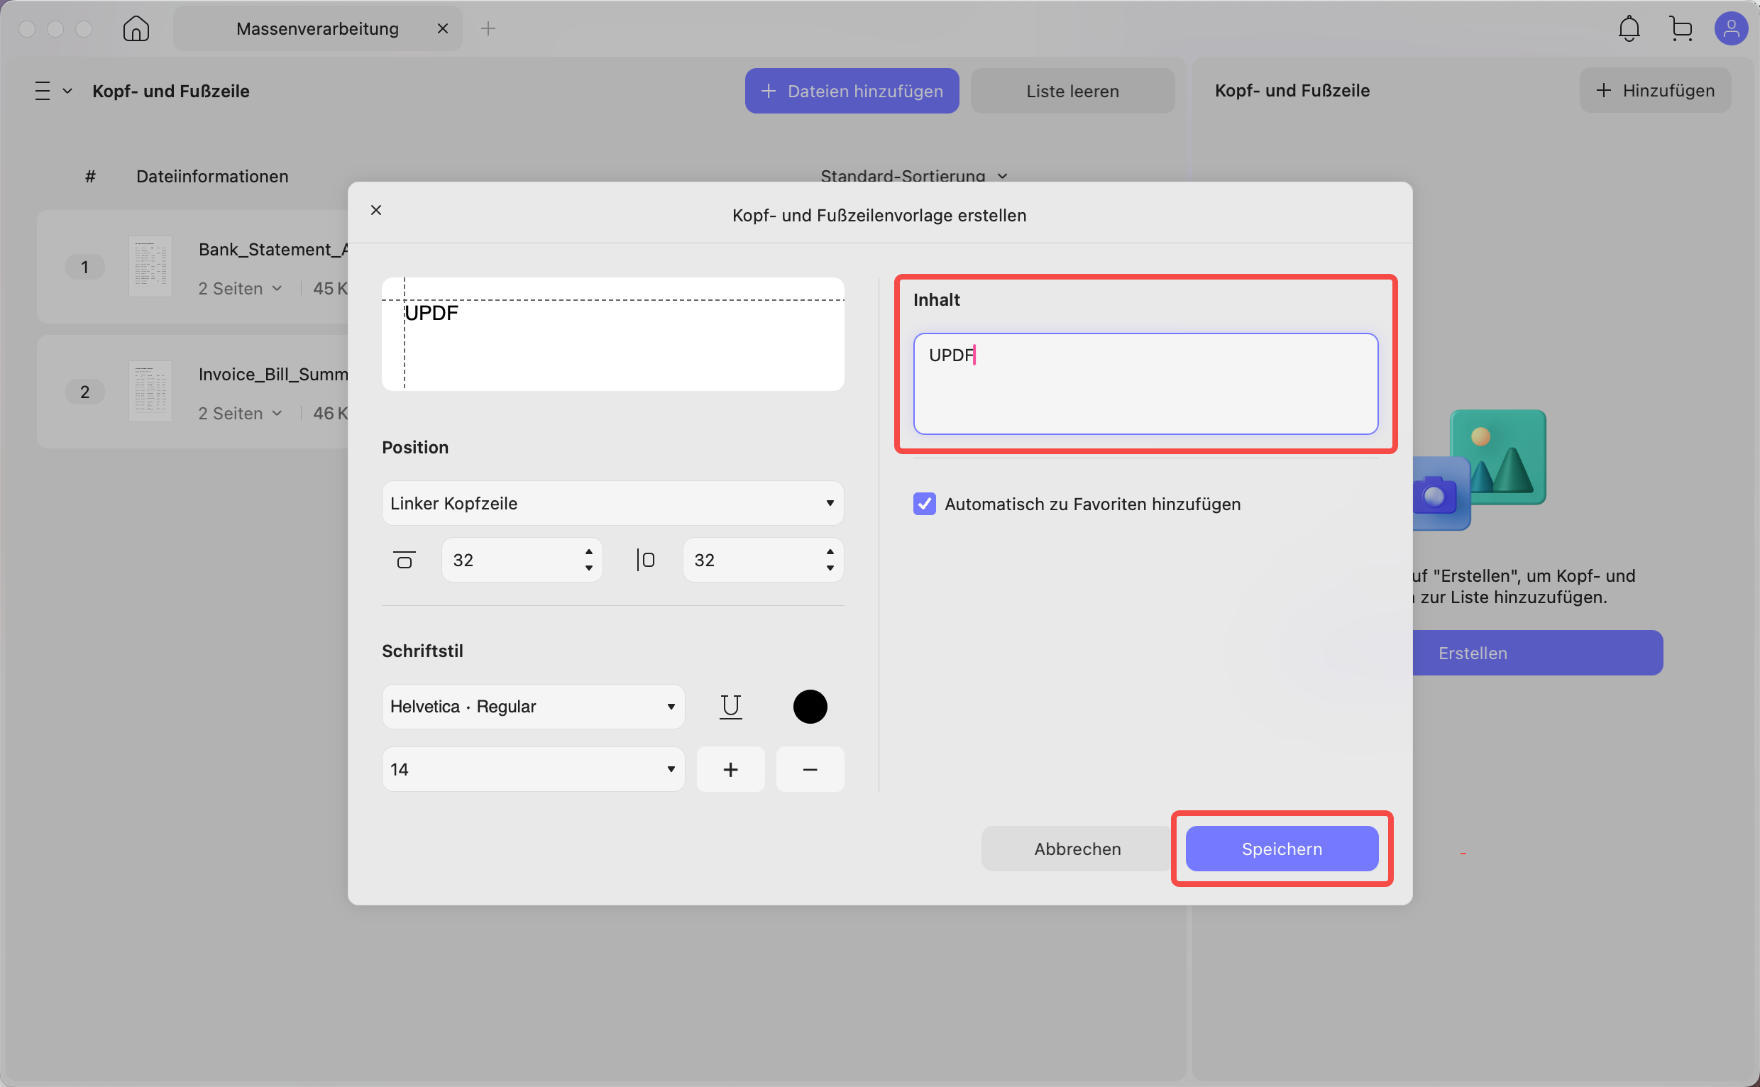1760x1087 pixels.
Task: Open the font size 14 dropdown
Action: coord(533,769)
